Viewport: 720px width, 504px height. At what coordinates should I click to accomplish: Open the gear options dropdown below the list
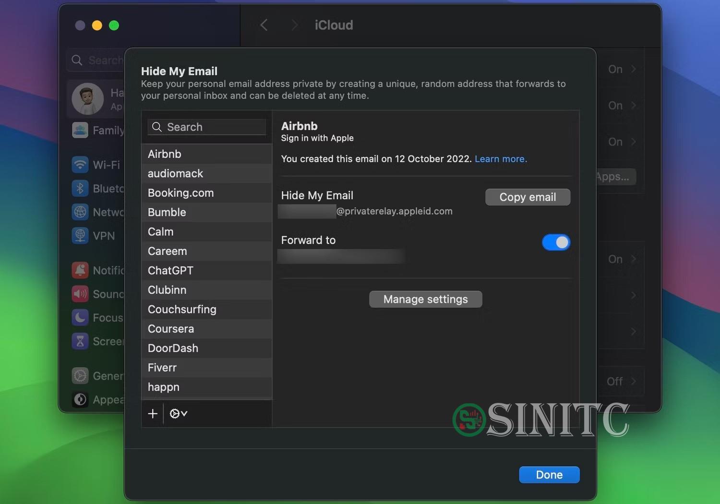point(179,413)
